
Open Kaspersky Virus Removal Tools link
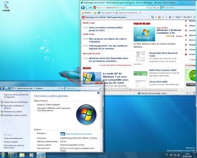(163, 55)
